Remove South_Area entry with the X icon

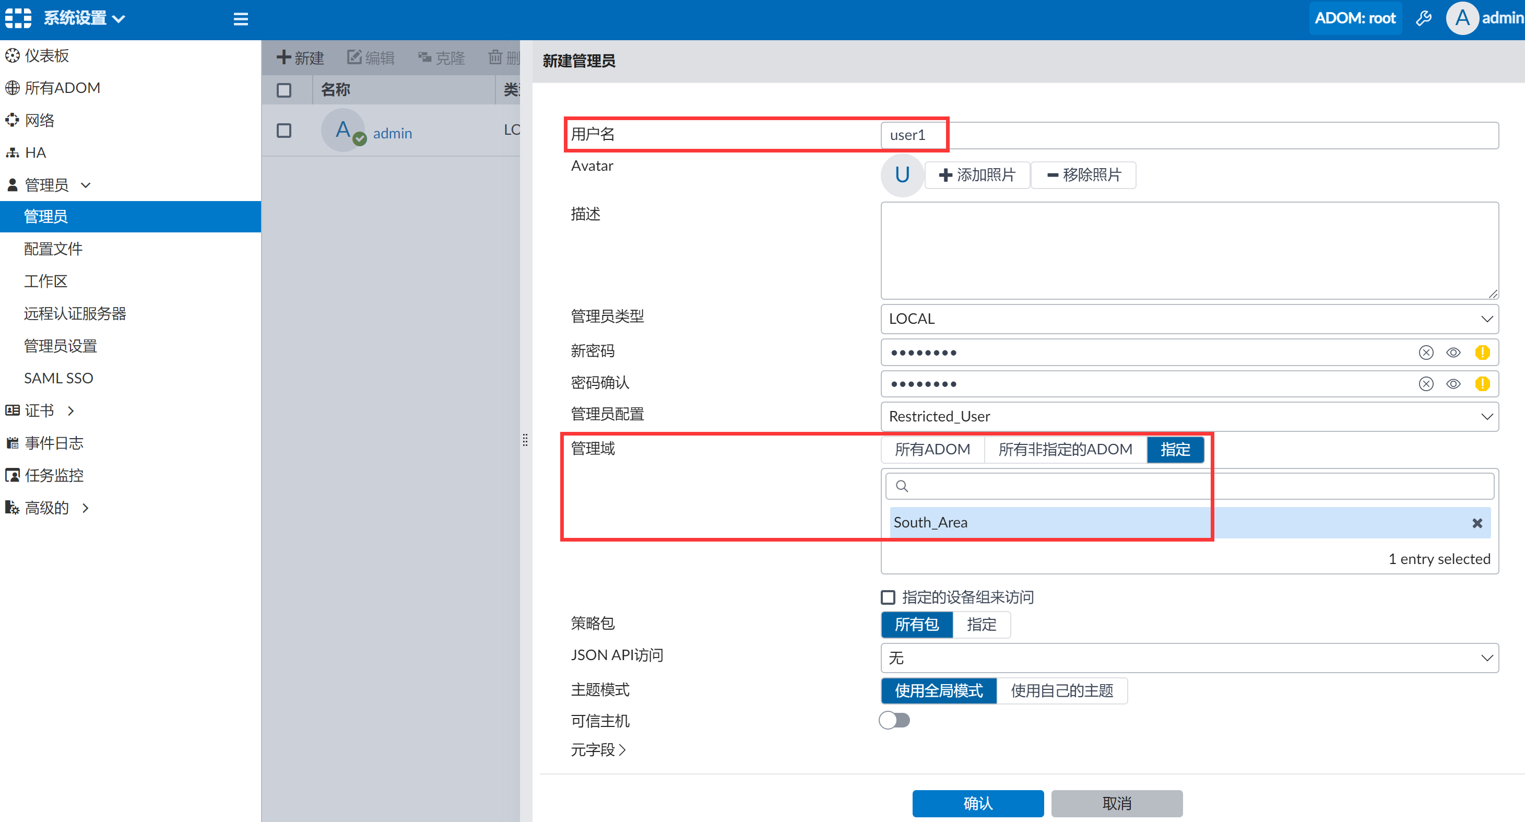click(x=1477, y=523)
